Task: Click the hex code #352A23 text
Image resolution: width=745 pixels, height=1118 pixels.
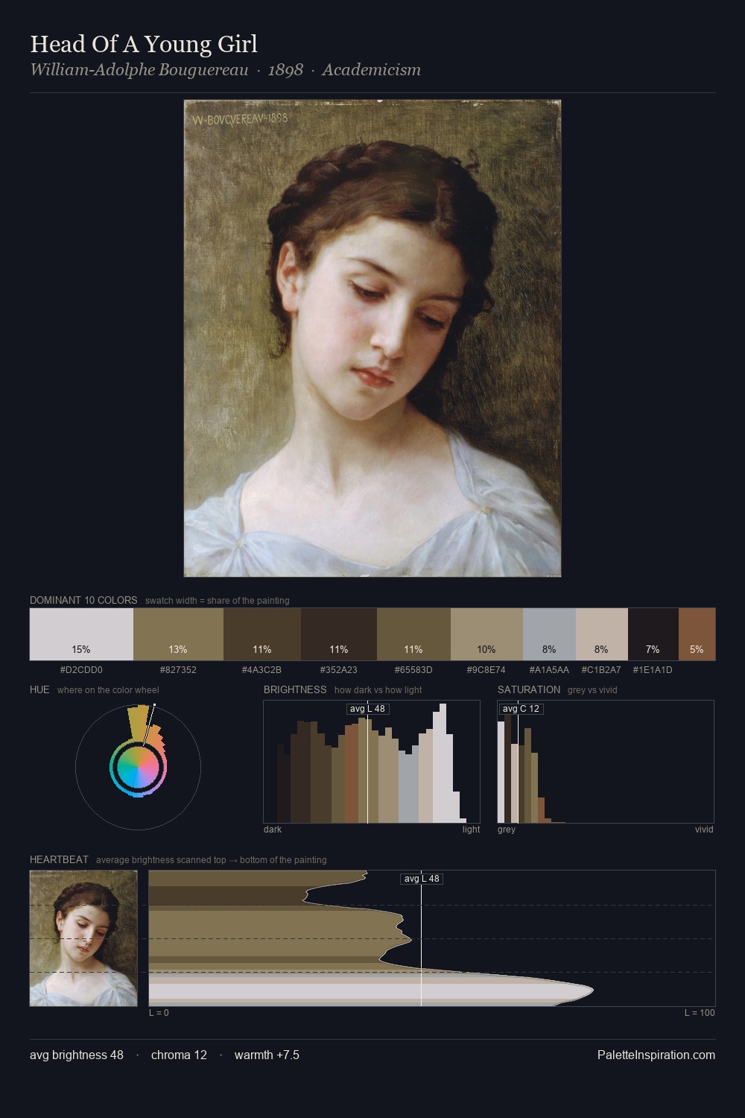Action: coord(339,670)
